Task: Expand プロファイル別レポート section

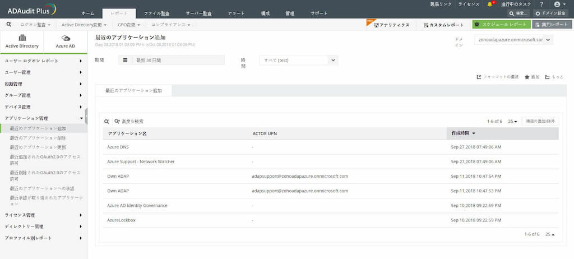Action: pyautogui.click(x=44, y=238)
